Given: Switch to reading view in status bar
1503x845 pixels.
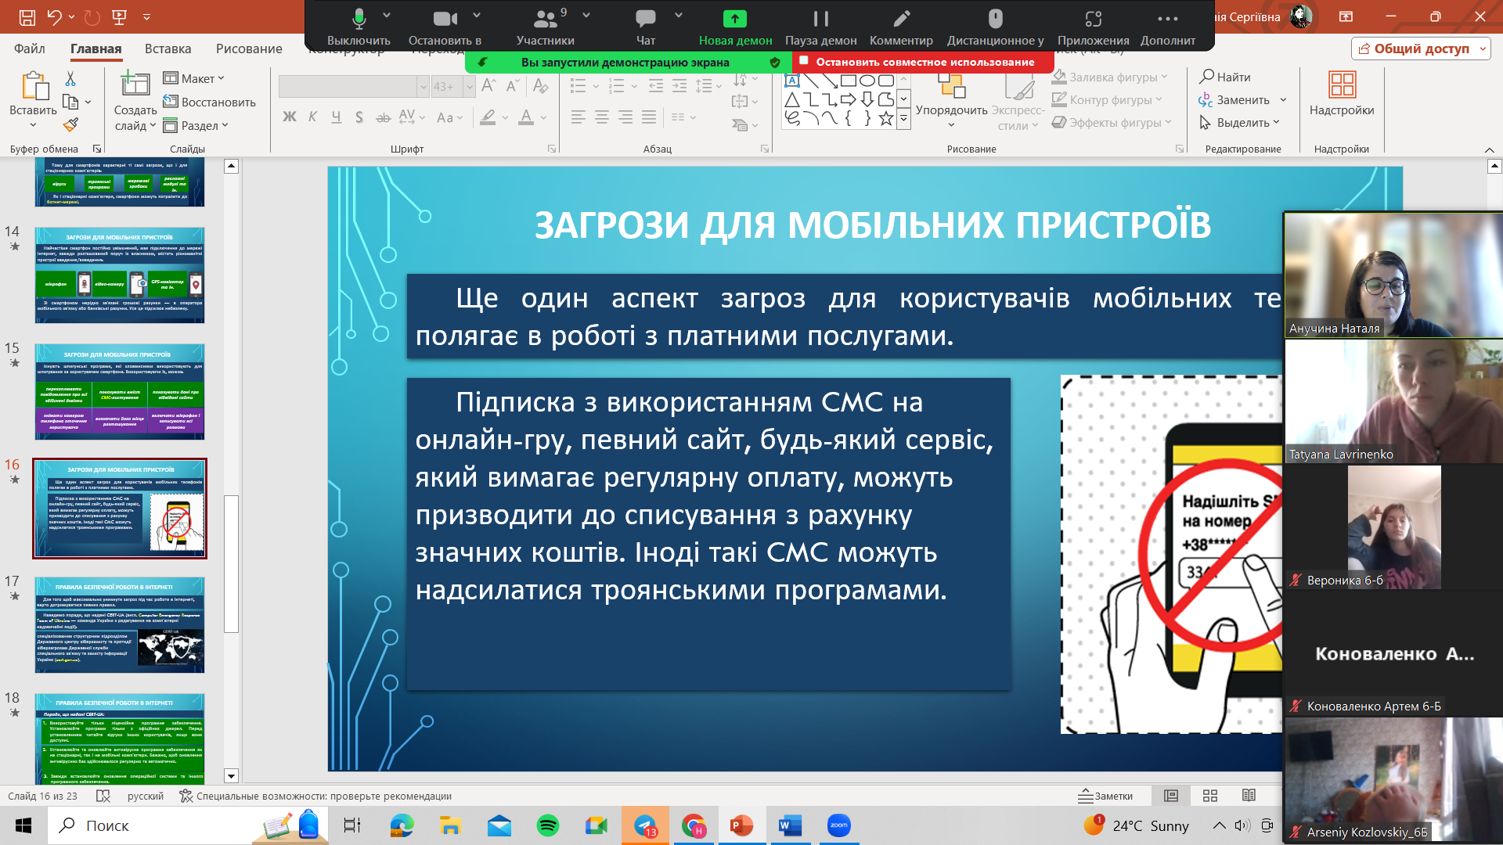Looking at the screenshot, I should [x=1249, y=796].
